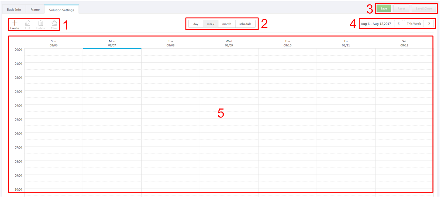
Task: Switch calendar to week view
Action: [x=211, y=24]
